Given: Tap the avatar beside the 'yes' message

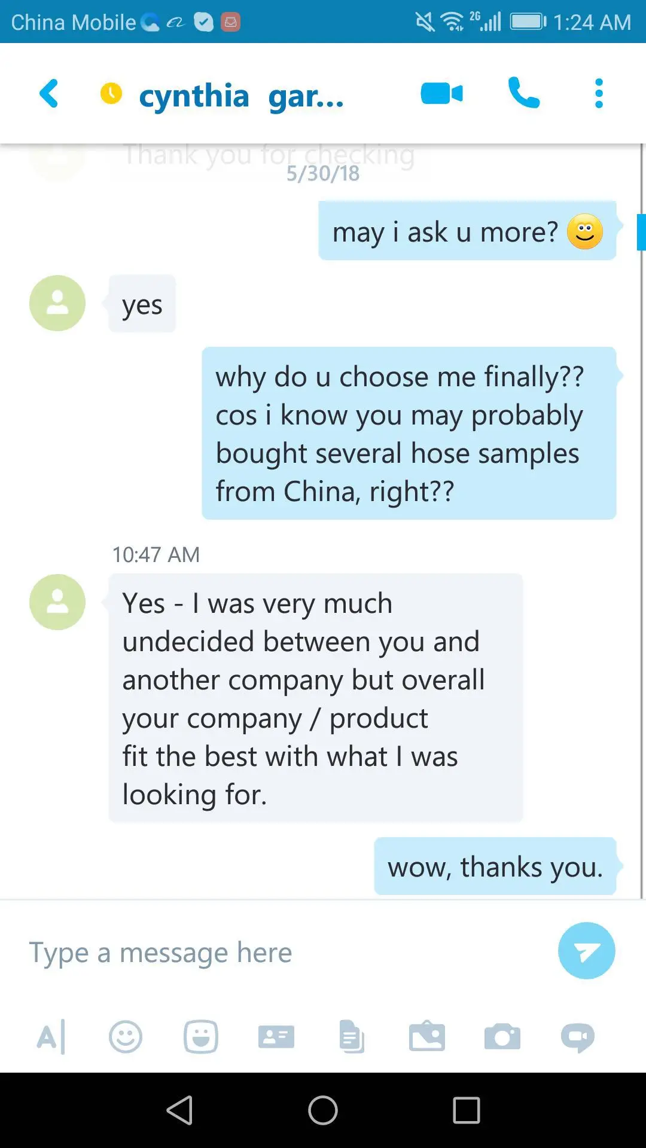Looking at the screenshot, I should [57, 303].
